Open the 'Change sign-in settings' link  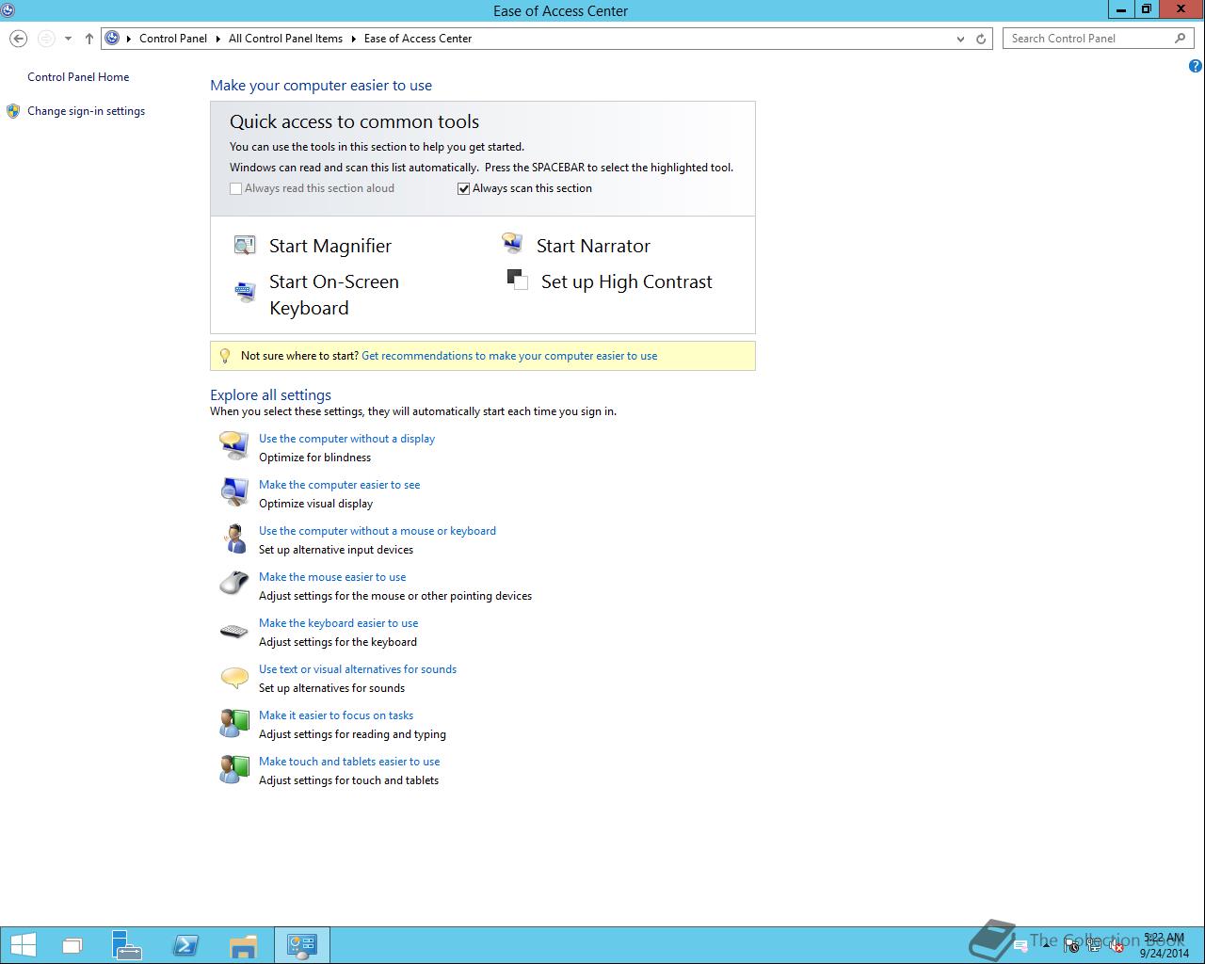coord(86,111)
